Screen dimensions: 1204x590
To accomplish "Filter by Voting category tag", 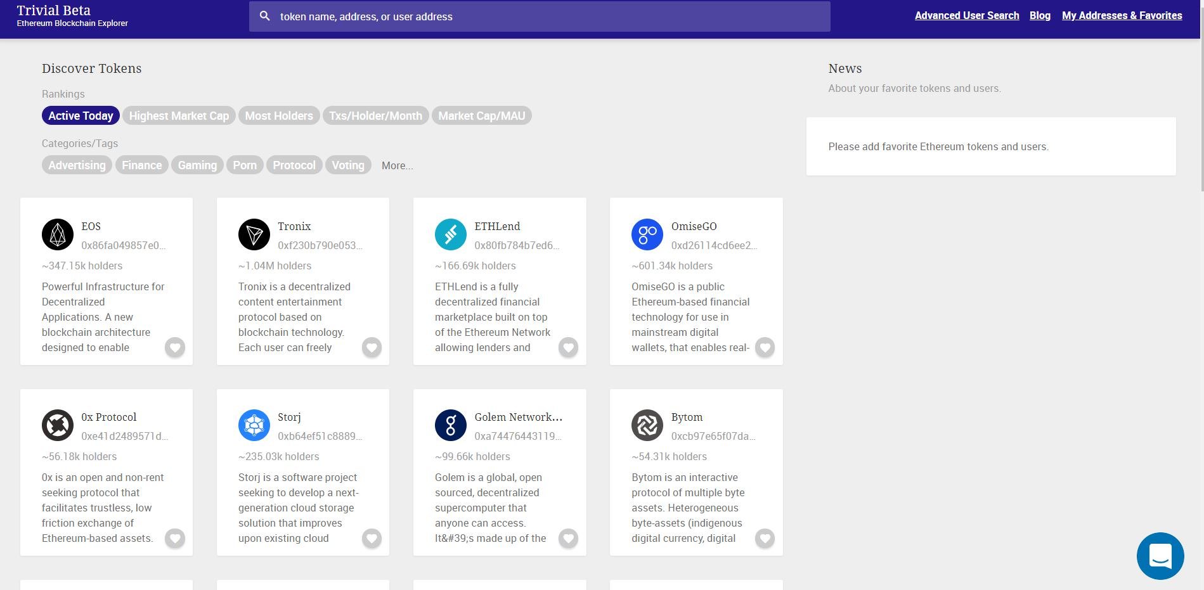I will click(x=348, y=165).
